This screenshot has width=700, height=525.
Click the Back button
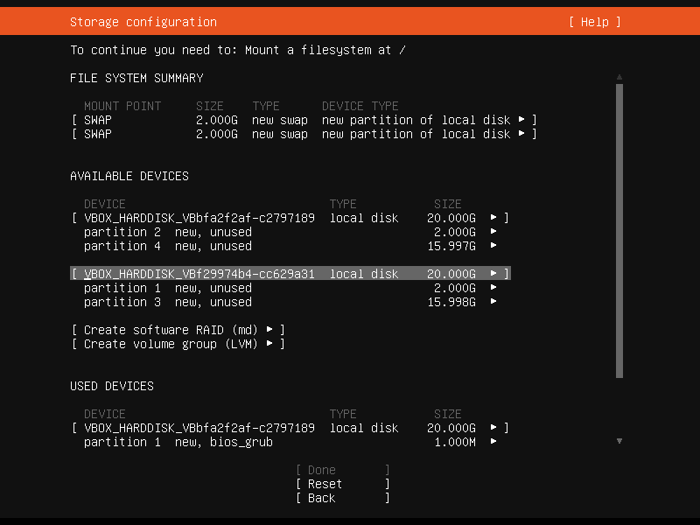point(343,498)
